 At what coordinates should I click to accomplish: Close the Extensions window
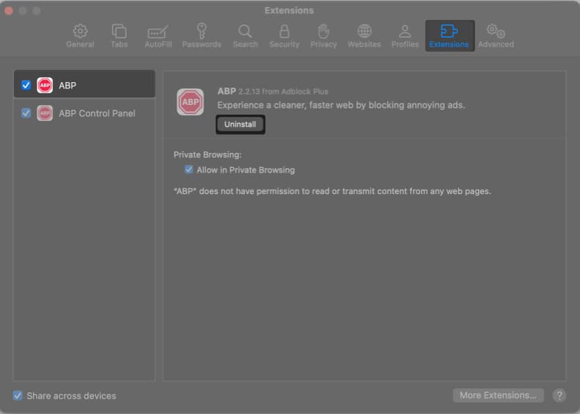8,10
